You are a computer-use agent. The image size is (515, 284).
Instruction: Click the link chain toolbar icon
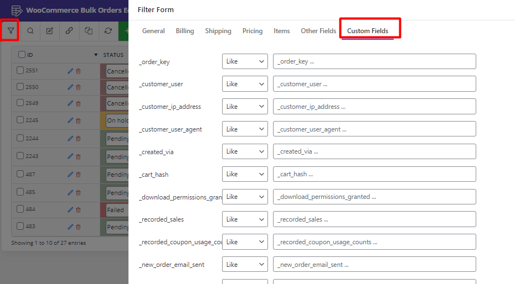[x=69, y=31]
